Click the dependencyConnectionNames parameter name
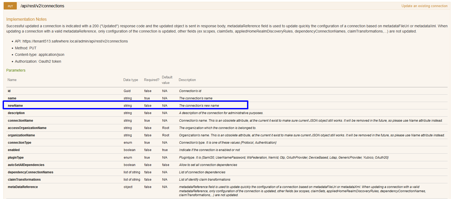451x199 pixels. coord(30,172)
